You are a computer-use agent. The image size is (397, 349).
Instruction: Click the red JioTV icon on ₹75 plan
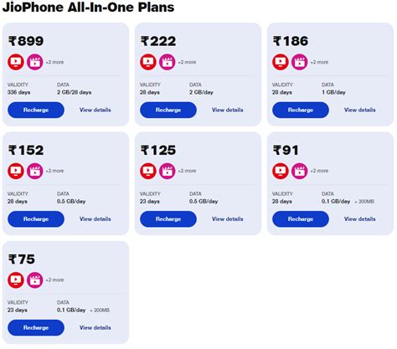pyautogui.click(x=16, y=280)
